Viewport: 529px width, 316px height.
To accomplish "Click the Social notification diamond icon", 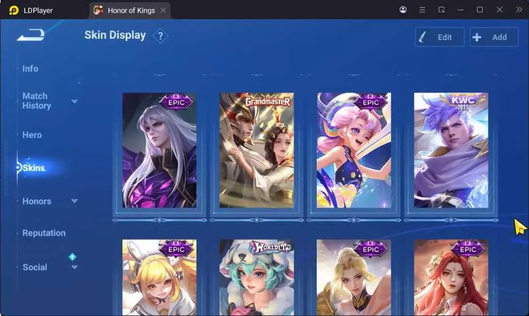I will tap(72, 257).
